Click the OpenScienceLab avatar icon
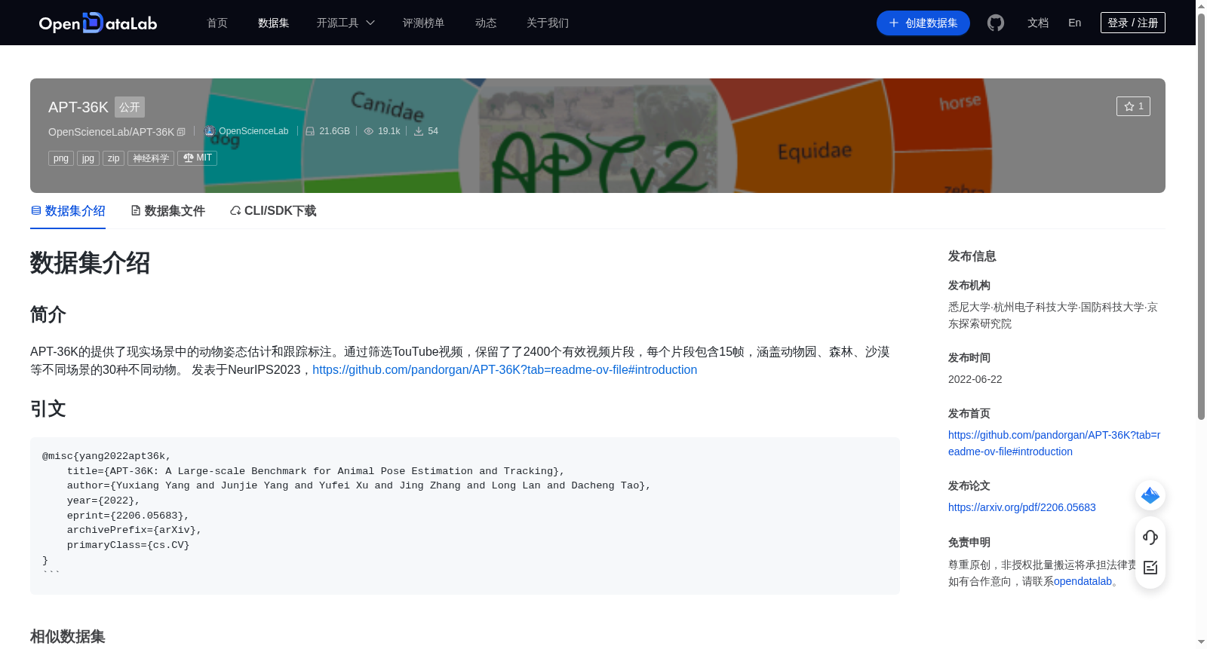 click(210, 131)
